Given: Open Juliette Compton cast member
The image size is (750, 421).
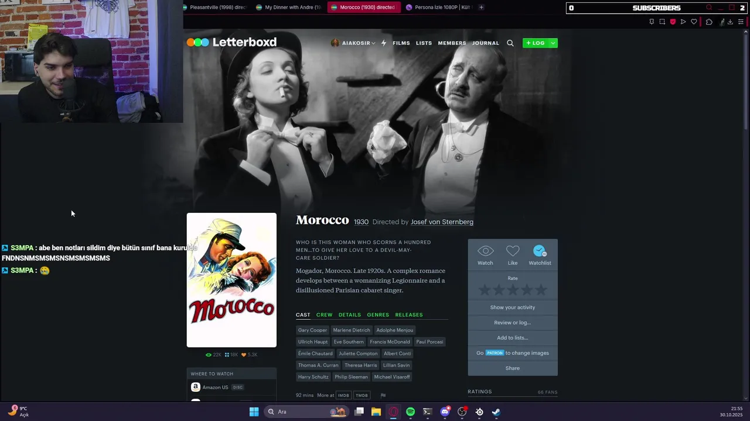Looking at the screenshot, I should 358,353.
